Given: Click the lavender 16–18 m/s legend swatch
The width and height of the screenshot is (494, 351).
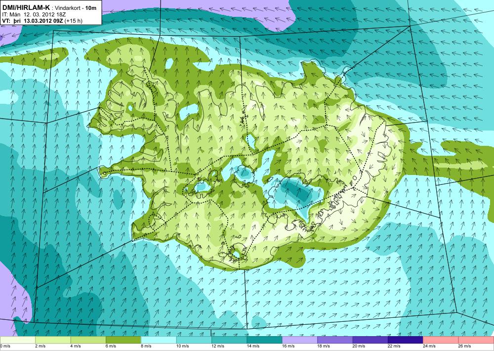Looking at the screenshot, I should click(x=300, y=340).
